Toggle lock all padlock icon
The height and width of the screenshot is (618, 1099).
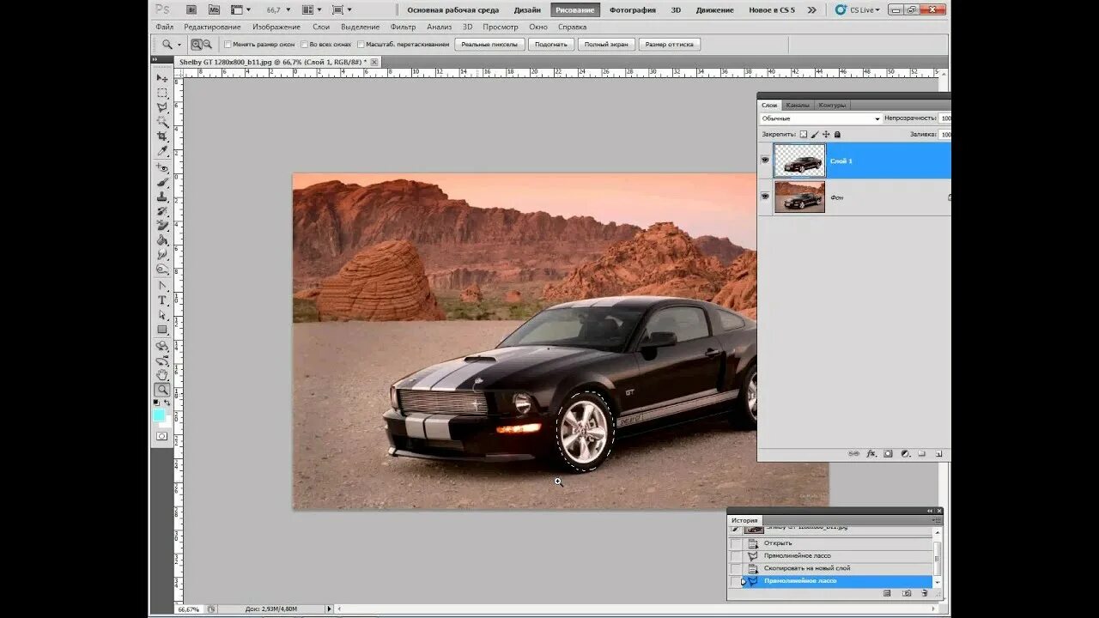(x=837, y=135)
